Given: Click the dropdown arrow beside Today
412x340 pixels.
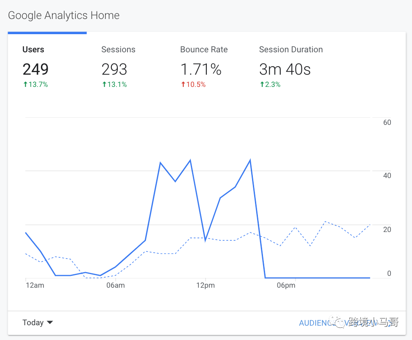Looking at the screenshot, I should tap(50, 323).
